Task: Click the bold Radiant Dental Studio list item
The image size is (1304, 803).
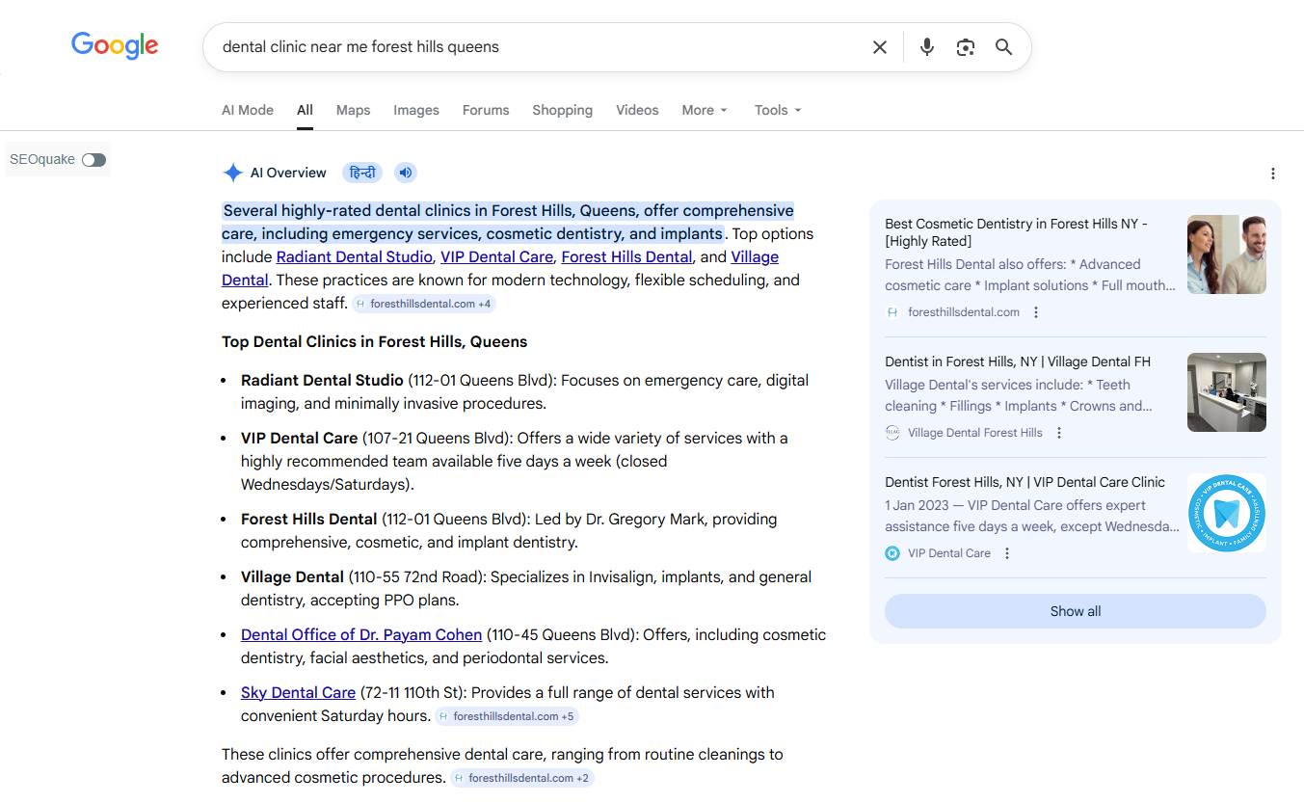Action: click(322, 380)
